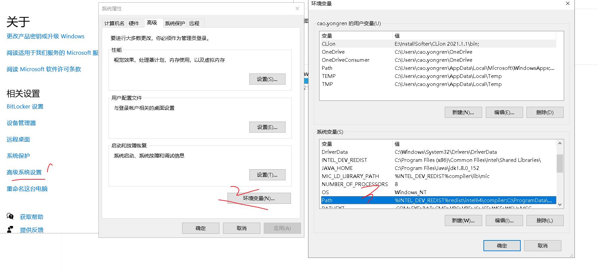Viewport: 598px width, 272px height.
Task: Click system variables 值 column header
Action: point(474,144)
